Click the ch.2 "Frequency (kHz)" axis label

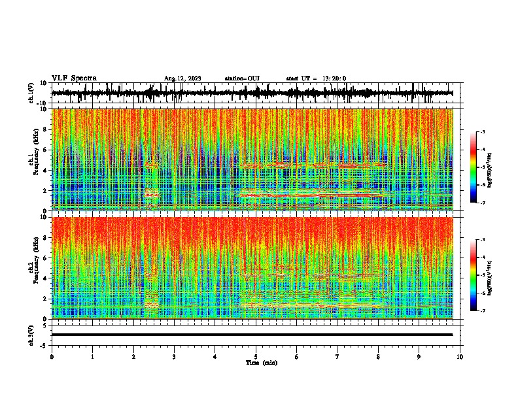(37, 260)
